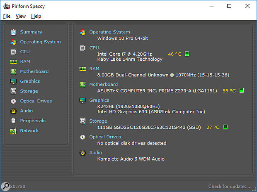Maximize the Piriform Speccy window
257x192 pixels.
click(229, 6)
